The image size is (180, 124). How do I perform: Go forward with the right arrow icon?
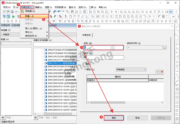[x=116, y=12]
